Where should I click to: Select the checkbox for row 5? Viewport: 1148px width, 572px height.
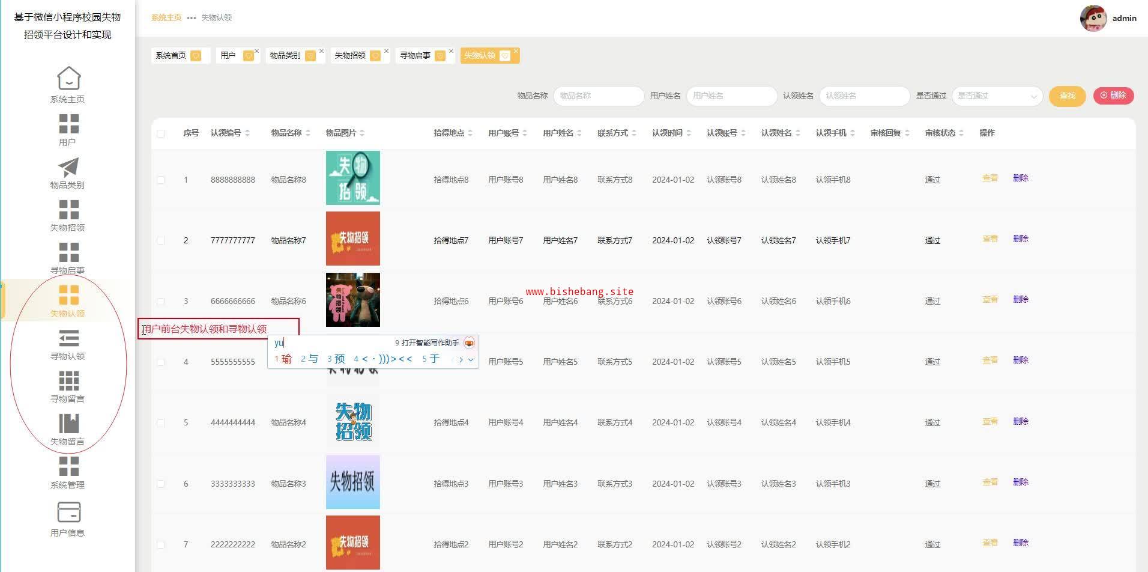pos(160,423)
